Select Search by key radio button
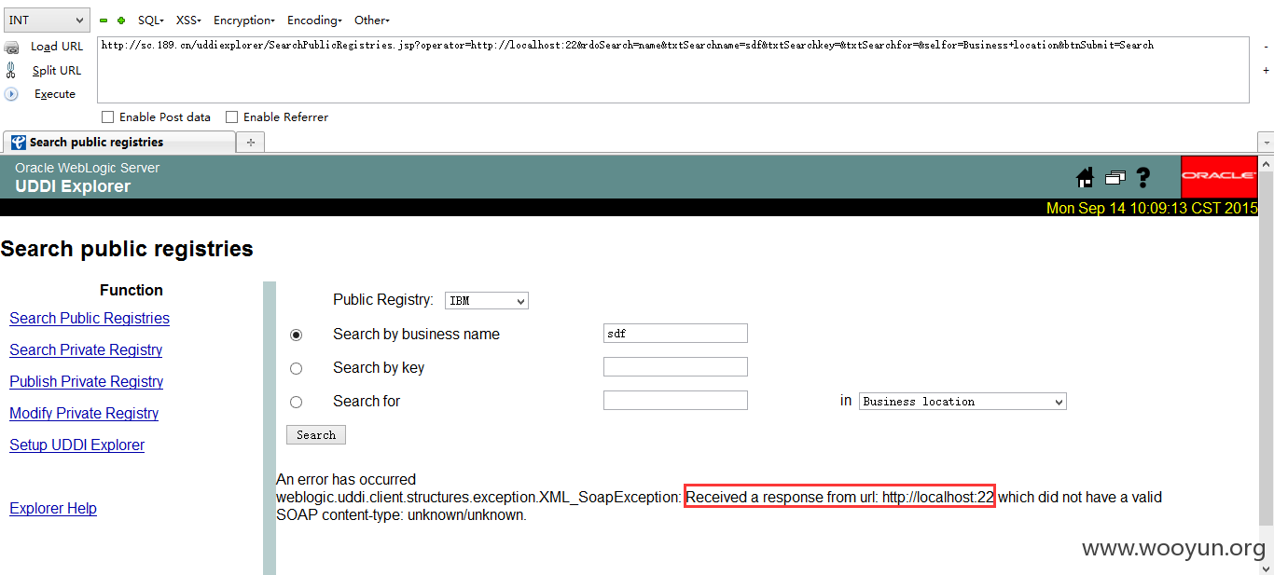The width and height of the screenshot is (1274, 575). point(297,368)
